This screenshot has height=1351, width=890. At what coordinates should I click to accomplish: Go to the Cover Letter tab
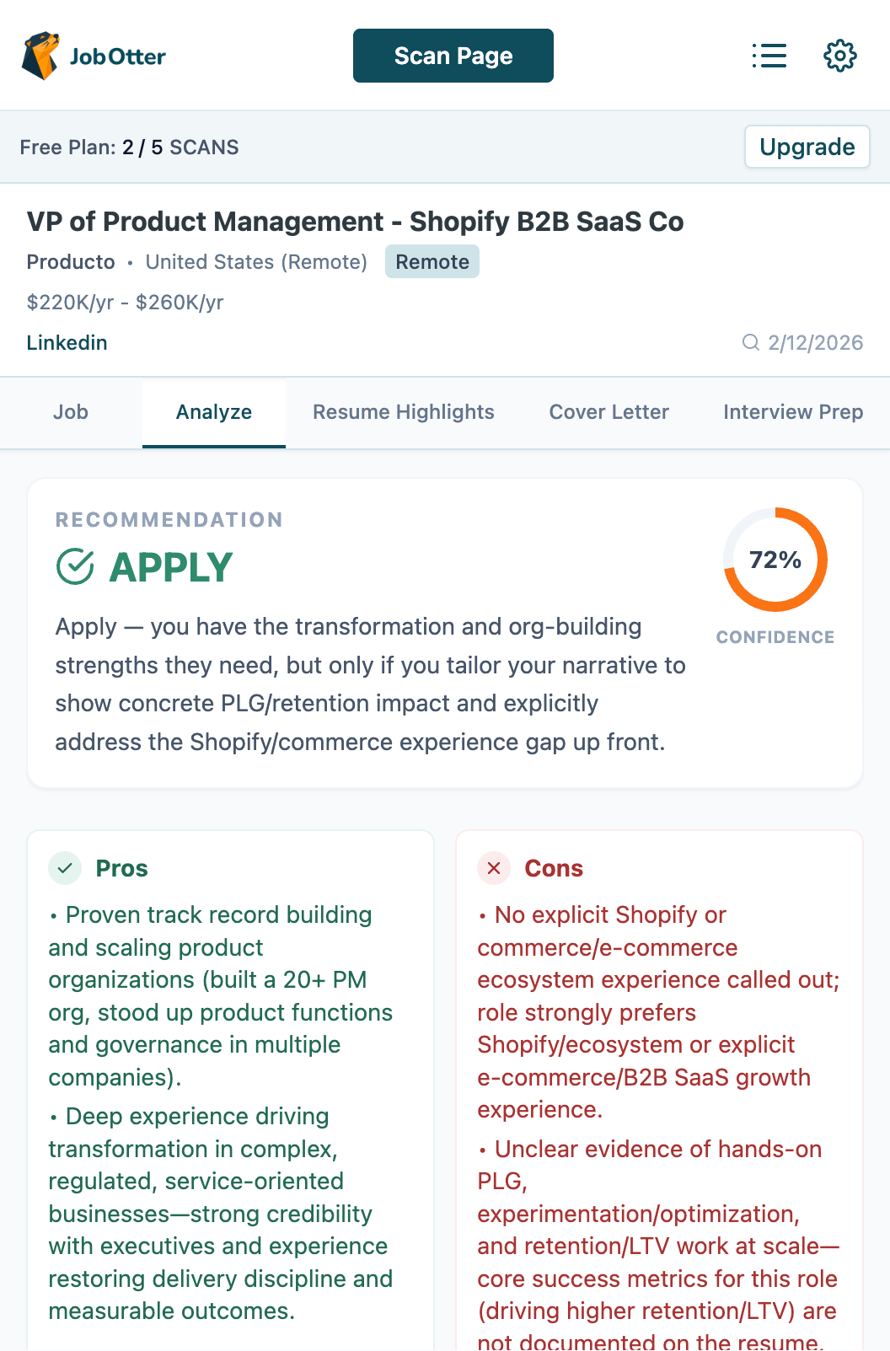[x=609, y=412]
